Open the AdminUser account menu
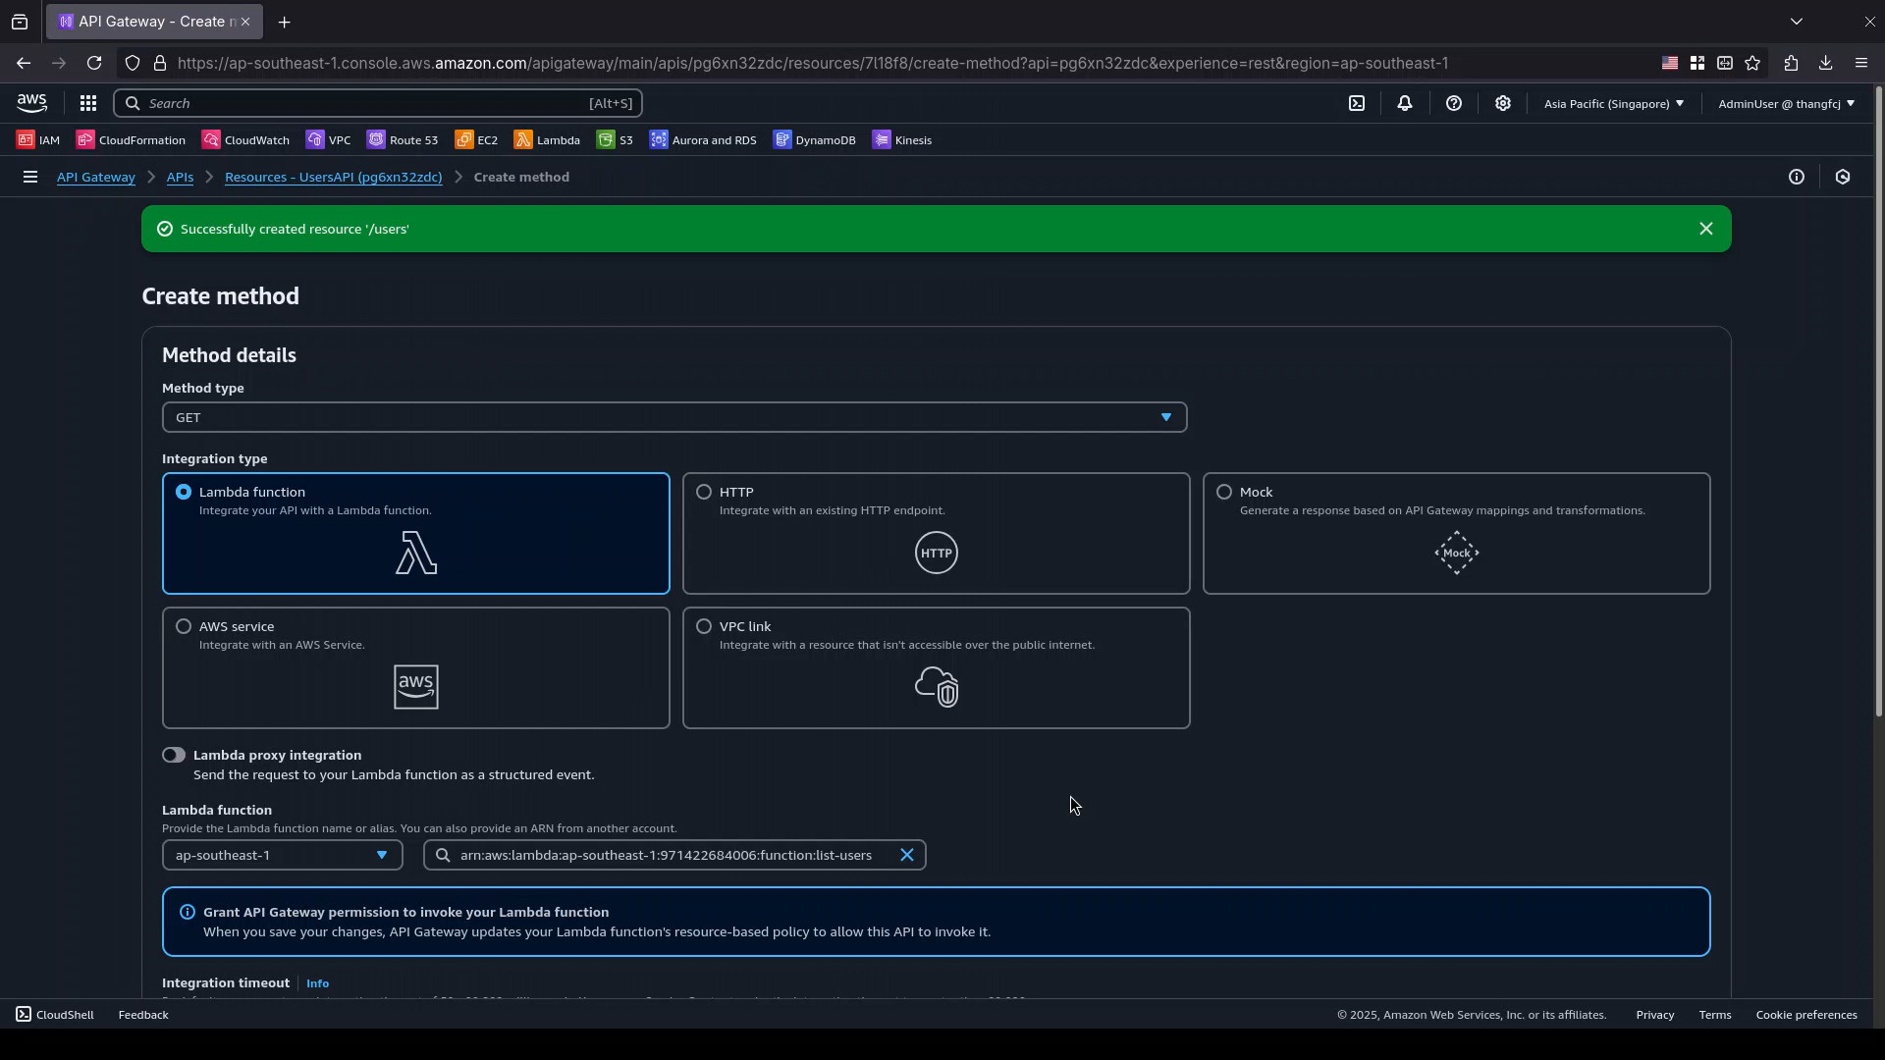Image resolution: width=1885 pixels, height=1060 pixels. coord(1786,103)
